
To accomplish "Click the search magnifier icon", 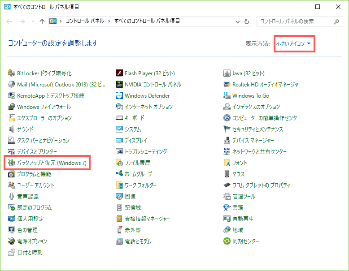I will tap(336, 22).
